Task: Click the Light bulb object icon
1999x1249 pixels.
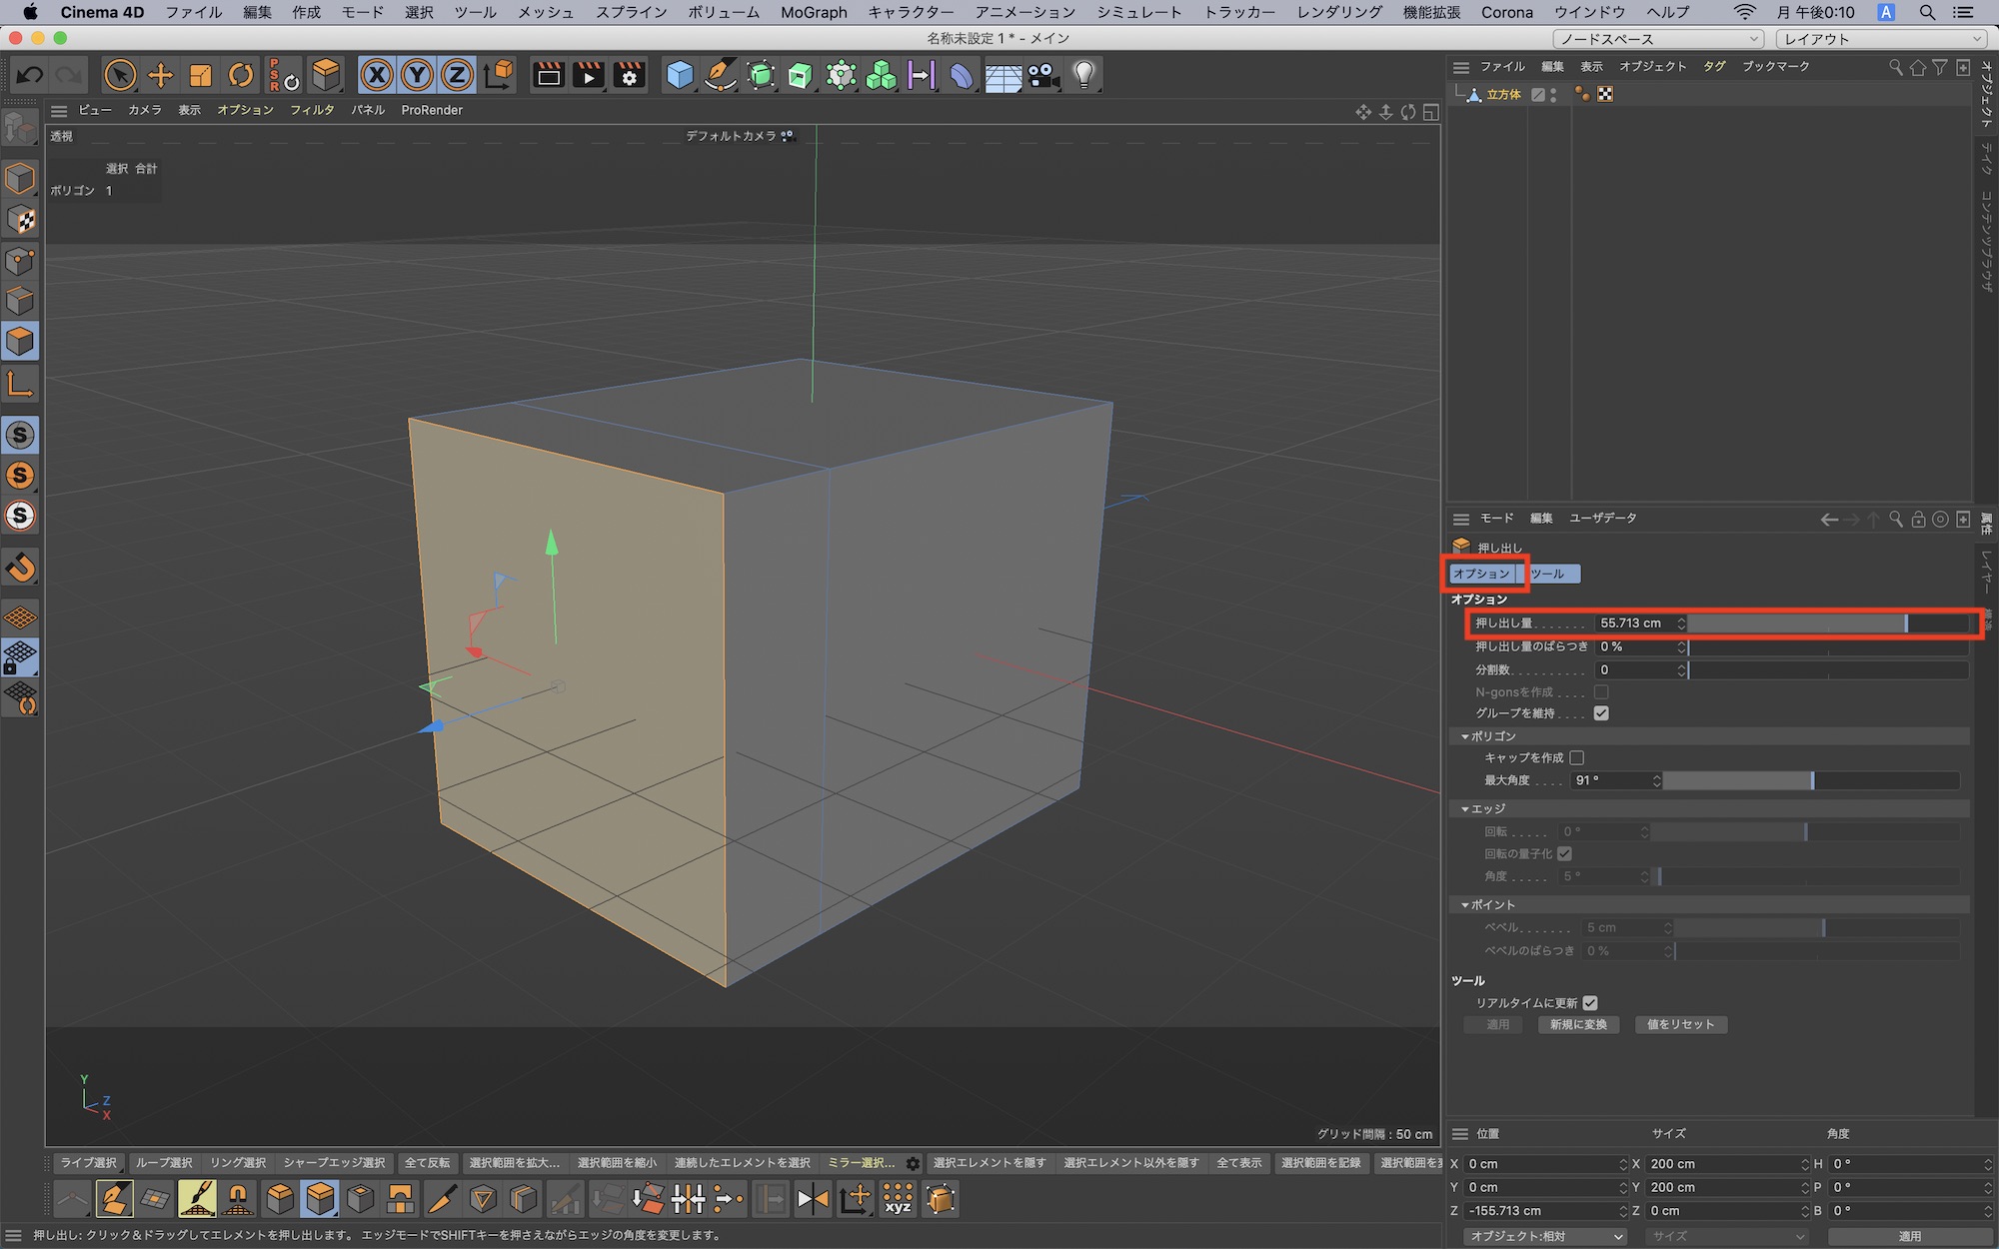Action: (1083, 75)
